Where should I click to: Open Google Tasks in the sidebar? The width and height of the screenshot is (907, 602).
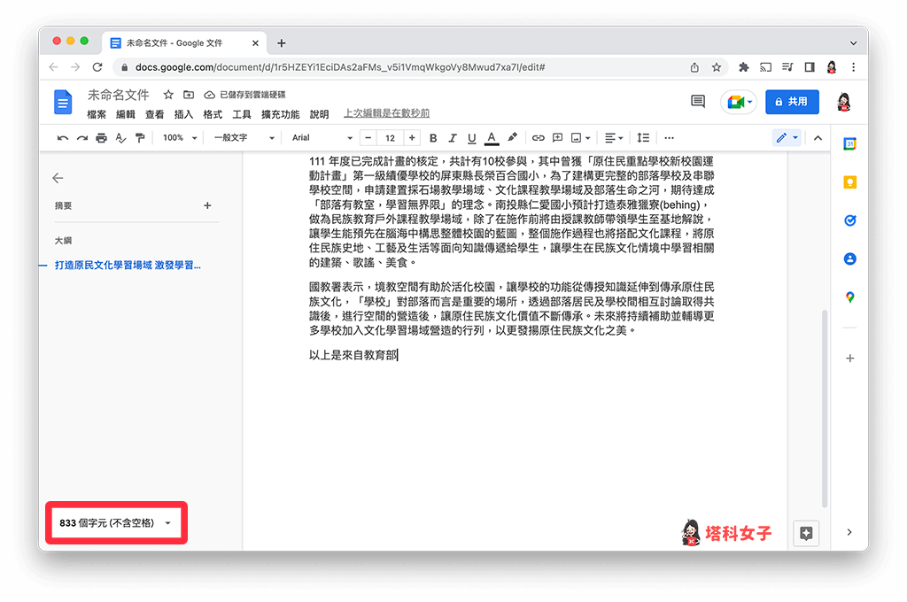849,220
